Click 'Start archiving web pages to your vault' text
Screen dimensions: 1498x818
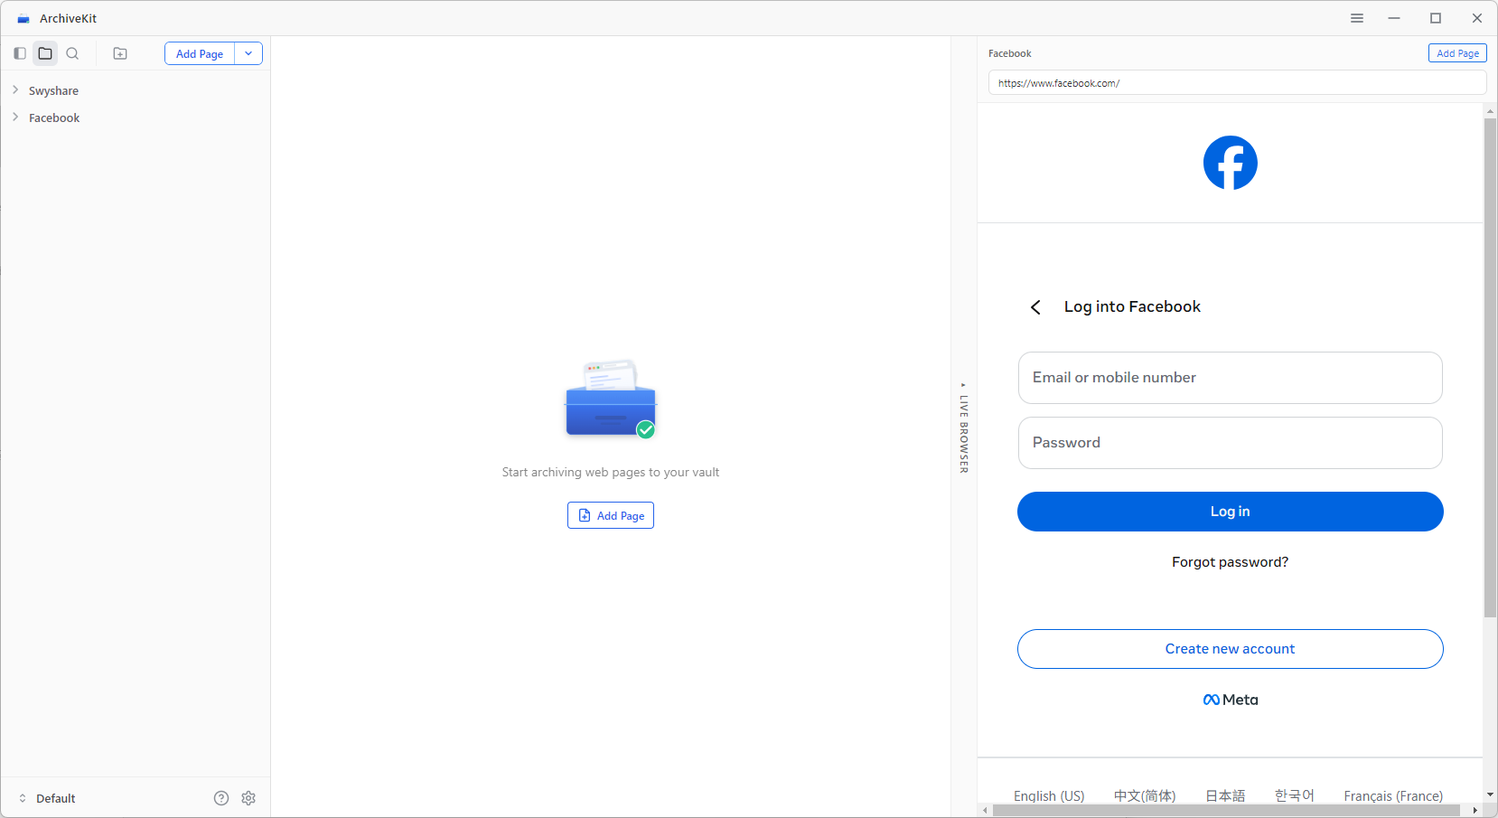pos(611,472)
